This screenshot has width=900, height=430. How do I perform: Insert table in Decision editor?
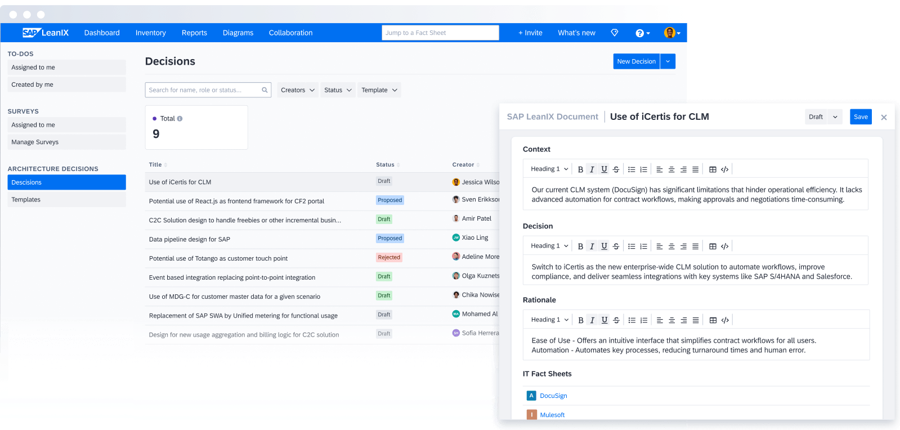[713, 247]
